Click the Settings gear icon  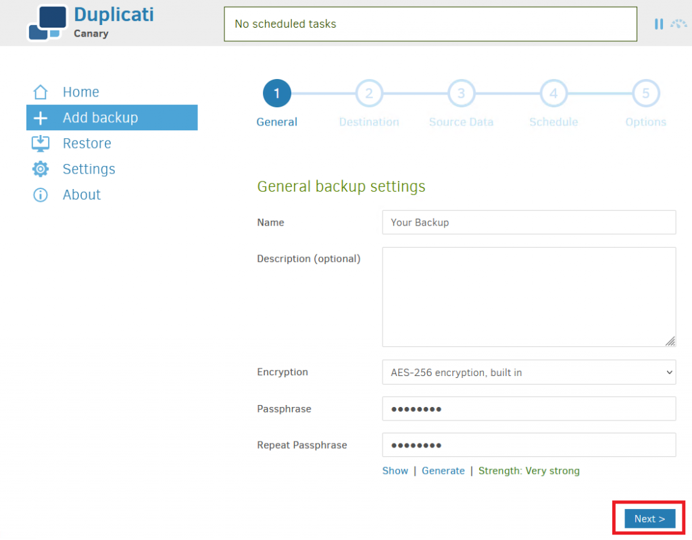pyautogui.click(x=41, y=169)
